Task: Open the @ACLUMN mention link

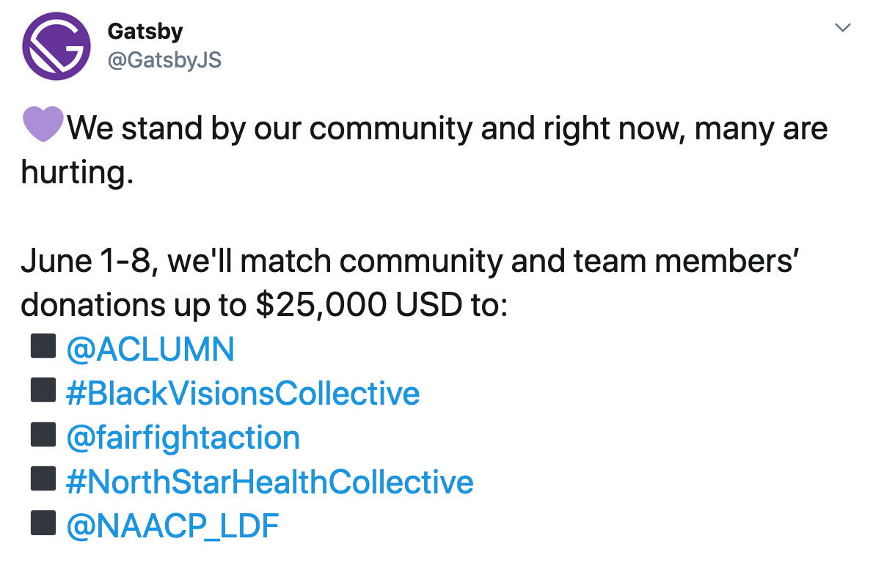Action: [150, 350]
